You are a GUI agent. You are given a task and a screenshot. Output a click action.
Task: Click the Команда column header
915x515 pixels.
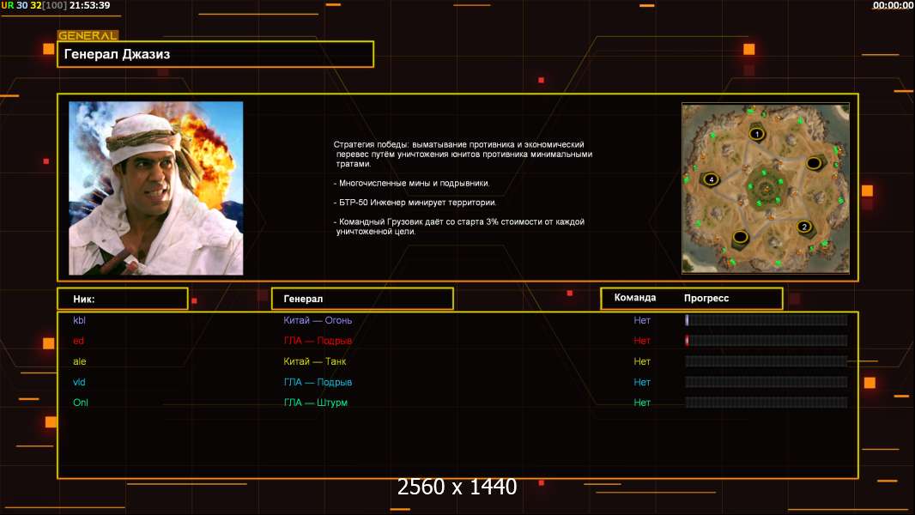click(x=635, y=298)
